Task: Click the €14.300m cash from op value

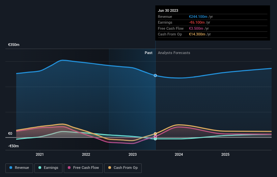Action: [x=197, y=34]
